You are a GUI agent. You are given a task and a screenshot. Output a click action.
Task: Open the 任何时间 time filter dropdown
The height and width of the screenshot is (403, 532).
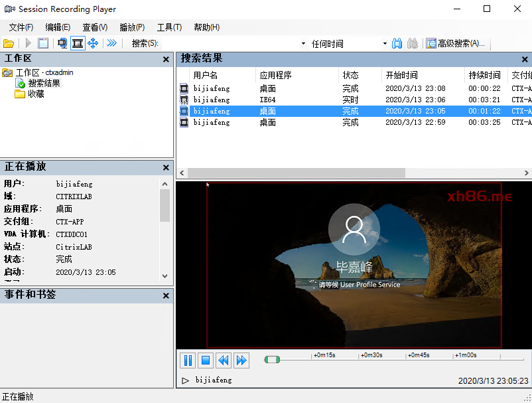pos(385,44)
